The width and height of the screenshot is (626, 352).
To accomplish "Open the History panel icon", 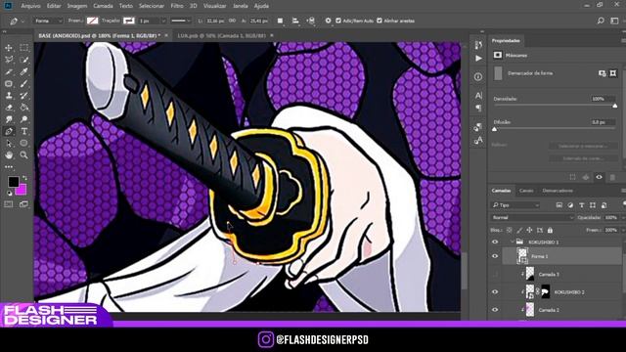I will 478,45.
